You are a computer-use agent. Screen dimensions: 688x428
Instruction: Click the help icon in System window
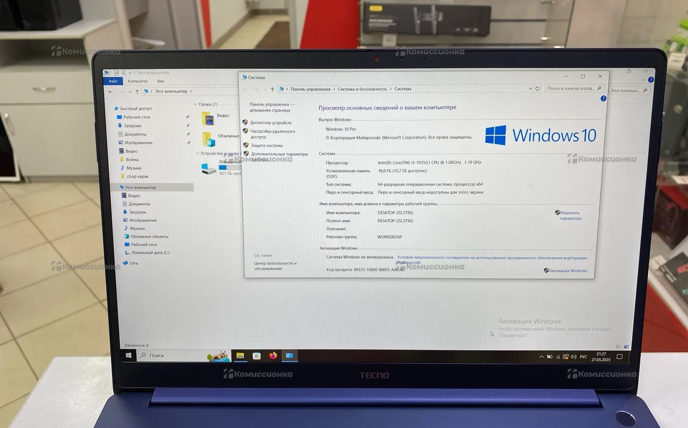[x=603, y=99]
